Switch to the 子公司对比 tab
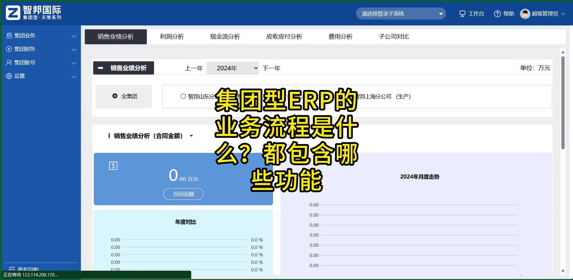573x280 pixels. point(394,37)
